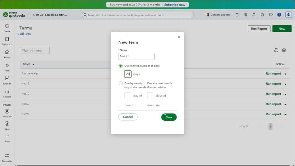
Task: Run report for Net 15
Action: pos(273,84)
